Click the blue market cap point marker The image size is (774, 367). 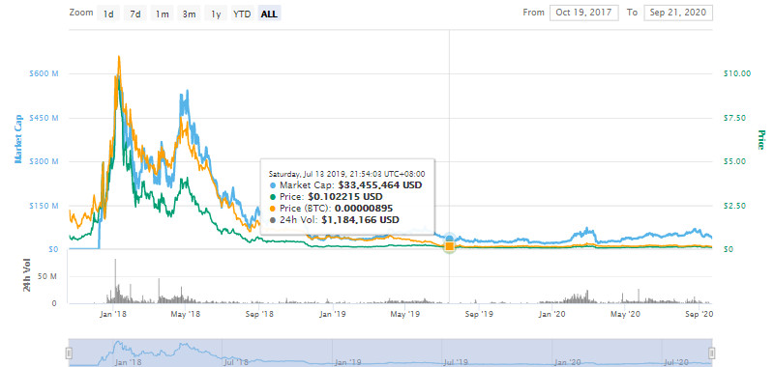coord(449,239)
